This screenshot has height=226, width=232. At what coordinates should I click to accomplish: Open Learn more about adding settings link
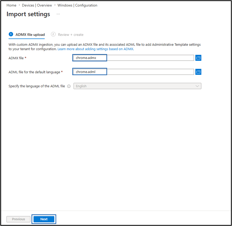coord(96,49)
